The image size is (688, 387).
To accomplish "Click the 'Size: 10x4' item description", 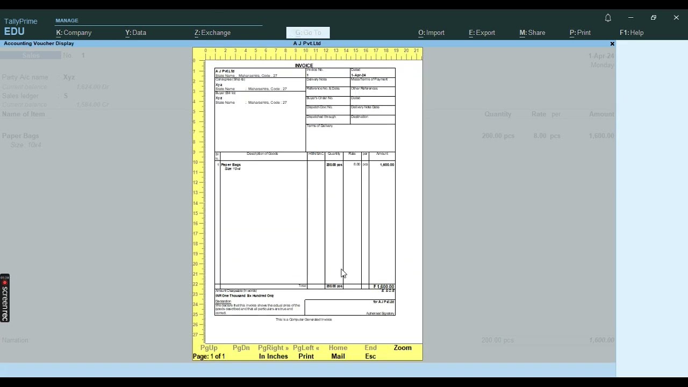I will point(26,145).
